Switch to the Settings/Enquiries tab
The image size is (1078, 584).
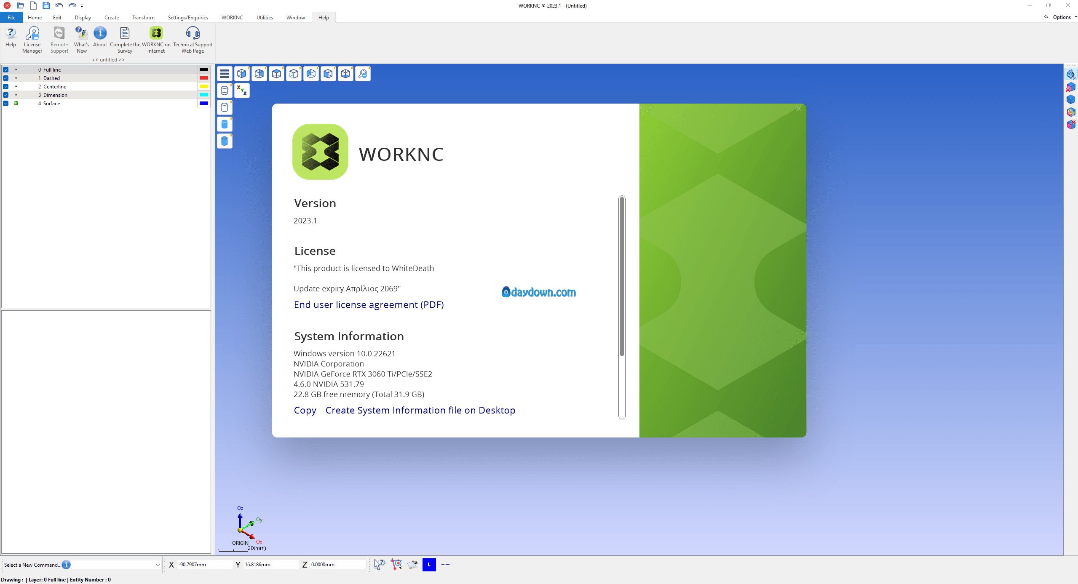coord(188,17)
